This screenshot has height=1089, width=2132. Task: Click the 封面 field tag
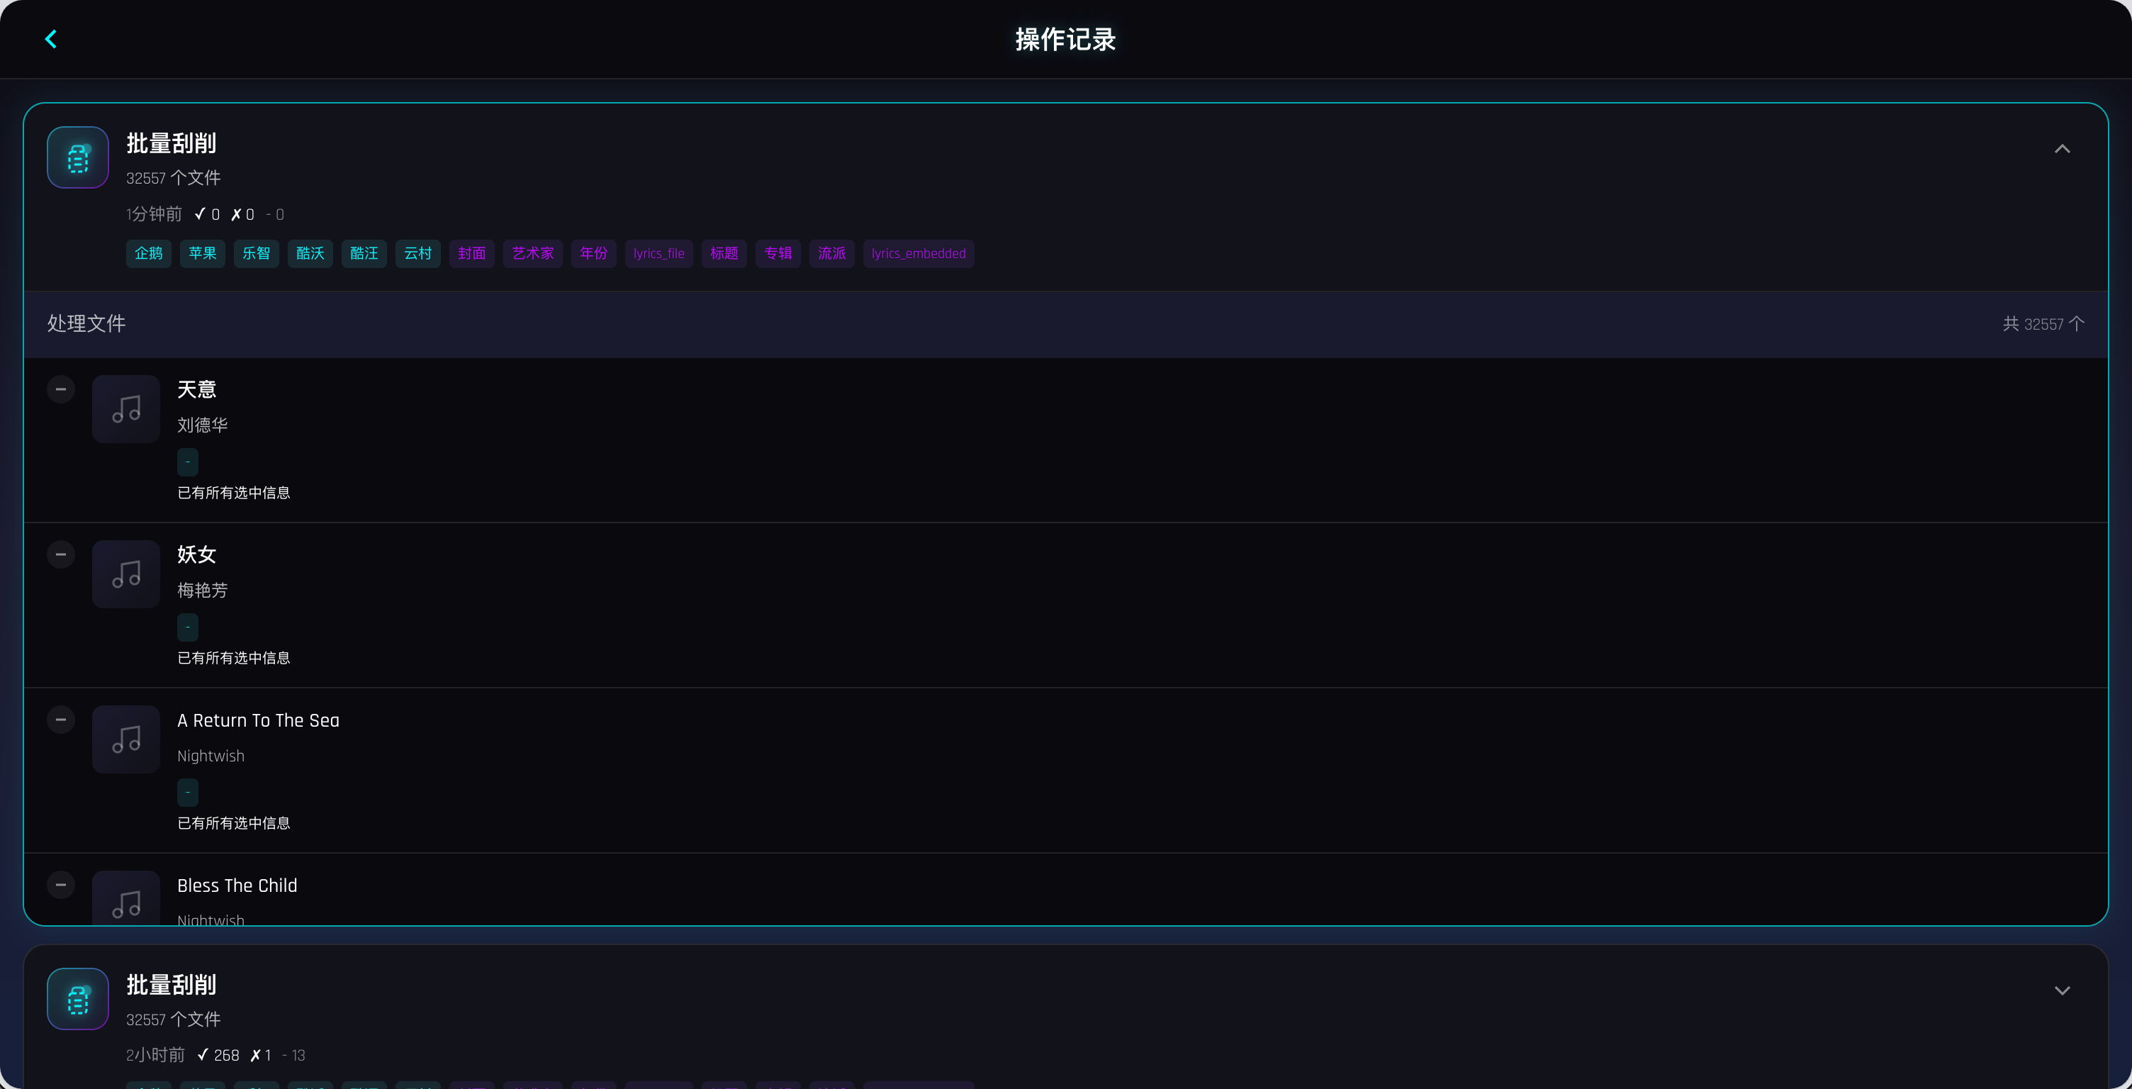(x=472, y=253)
